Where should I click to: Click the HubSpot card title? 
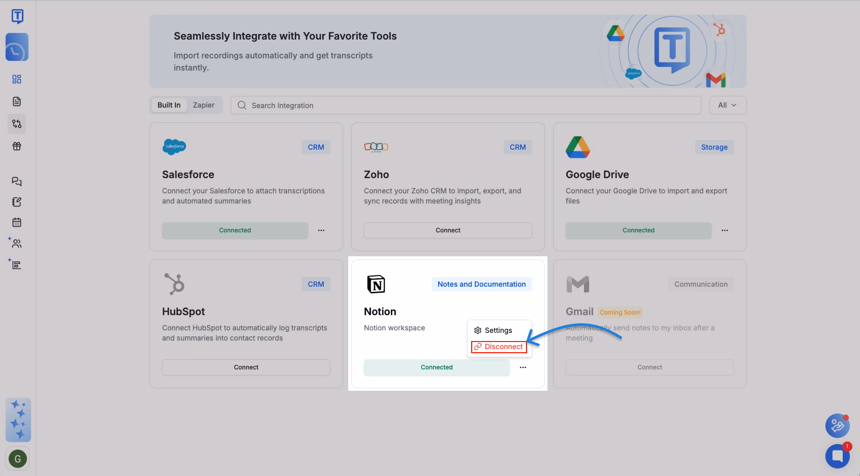point(183,312)
